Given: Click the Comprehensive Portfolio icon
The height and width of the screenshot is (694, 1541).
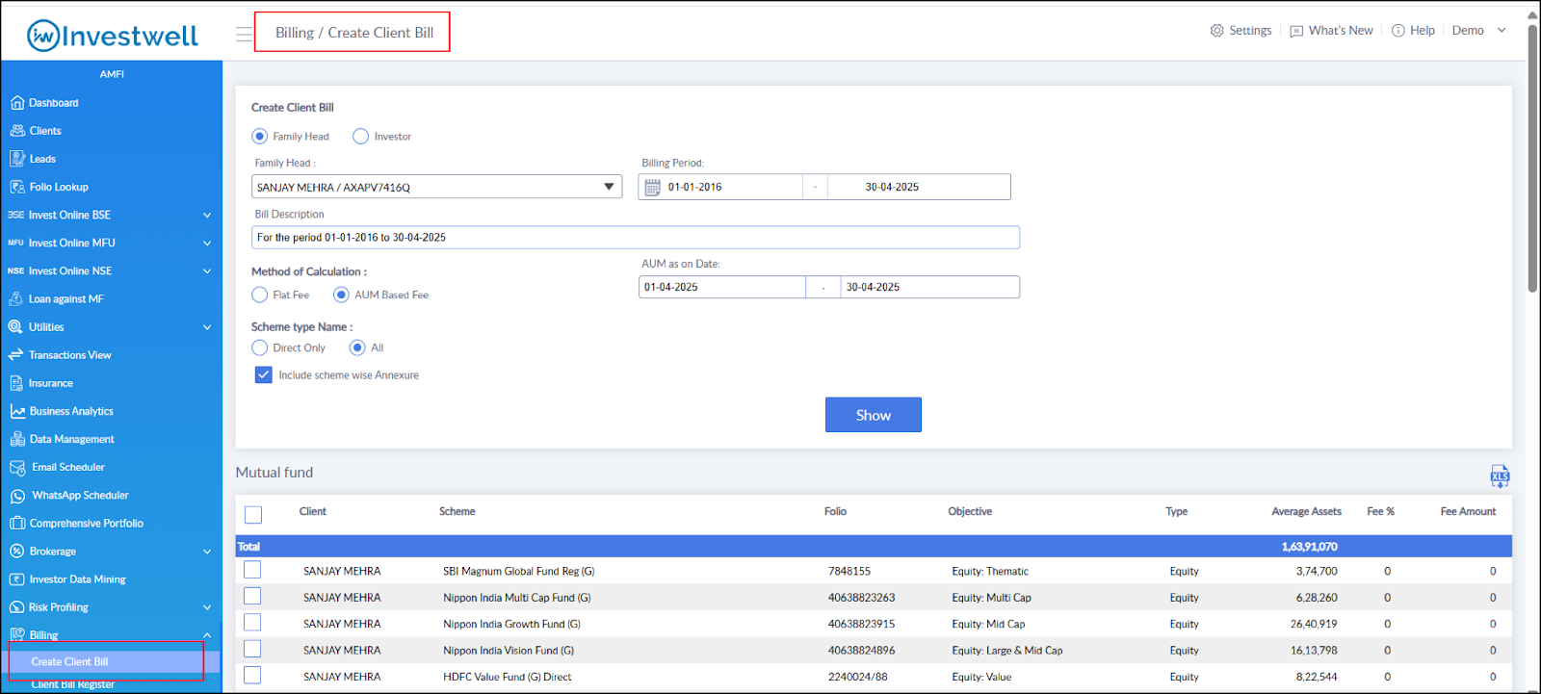Looking at the screenshot, I should tap(16, 524).
